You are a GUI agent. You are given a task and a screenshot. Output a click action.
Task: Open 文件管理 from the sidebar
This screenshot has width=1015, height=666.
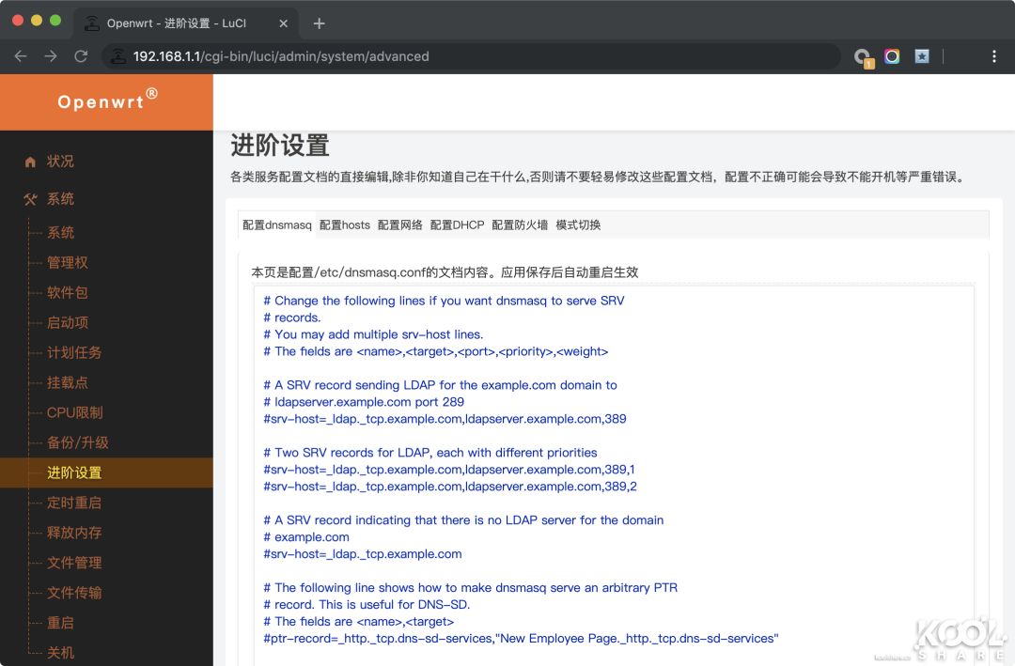(75, 563)
